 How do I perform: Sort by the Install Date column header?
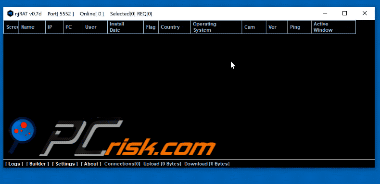tap(126, 27)
